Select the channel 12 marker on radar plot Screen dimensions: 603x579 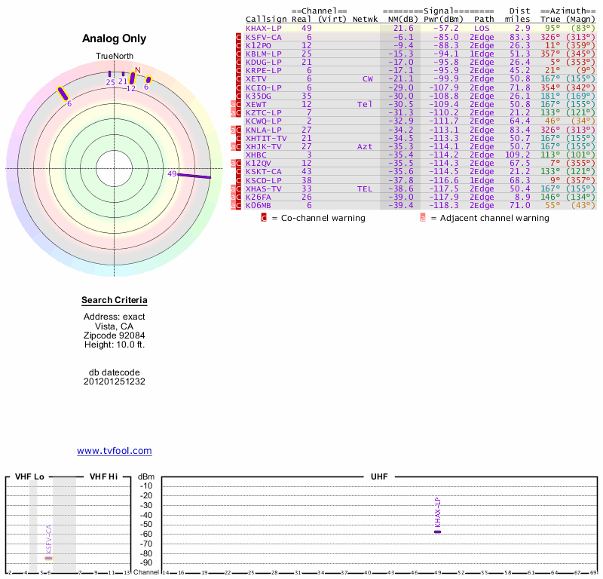[133, 78]
